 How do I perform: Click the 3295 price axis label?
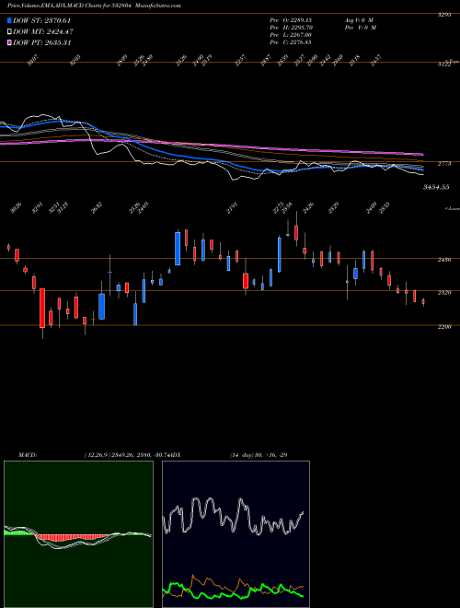tap(443, 16)
